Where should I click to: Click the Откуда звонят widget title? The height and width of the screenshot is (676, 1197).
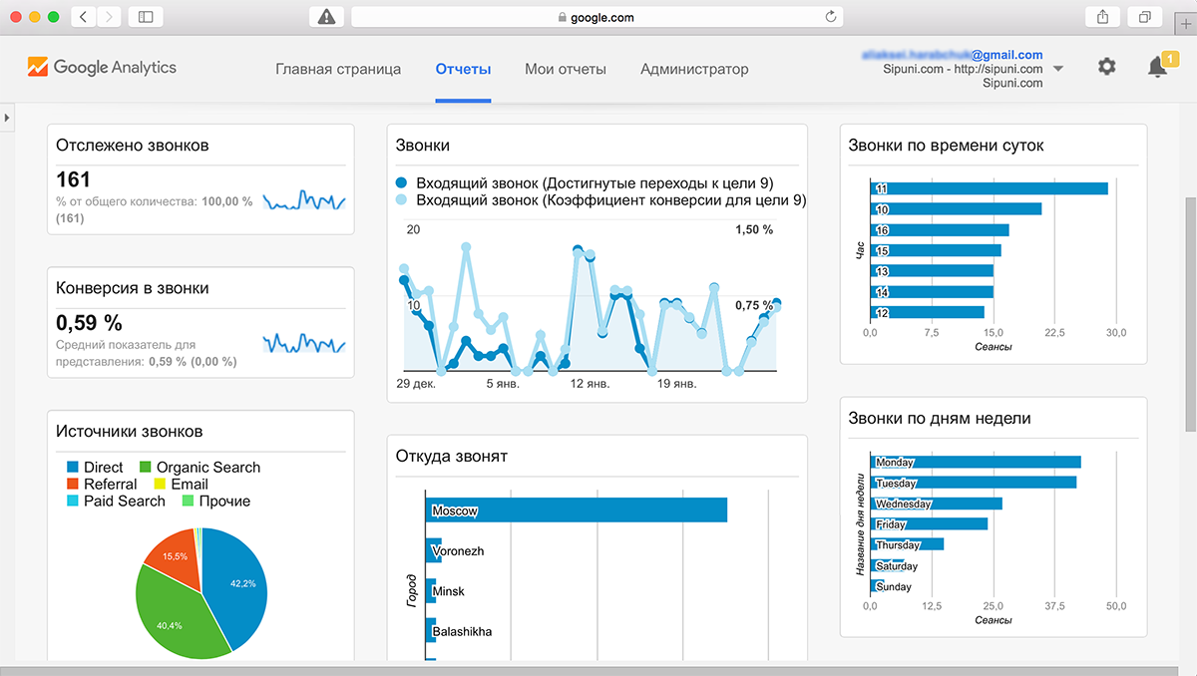(452, 456)
